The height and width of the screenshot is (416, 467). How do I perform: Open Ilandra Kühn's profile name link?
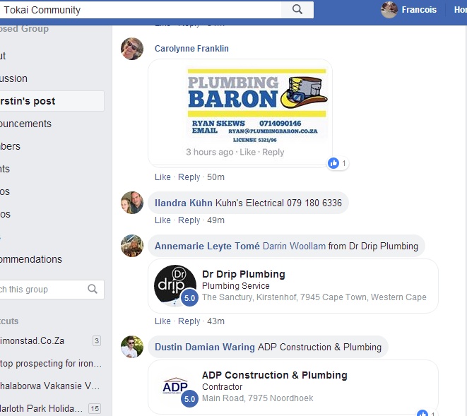click(x=183, y=203)
